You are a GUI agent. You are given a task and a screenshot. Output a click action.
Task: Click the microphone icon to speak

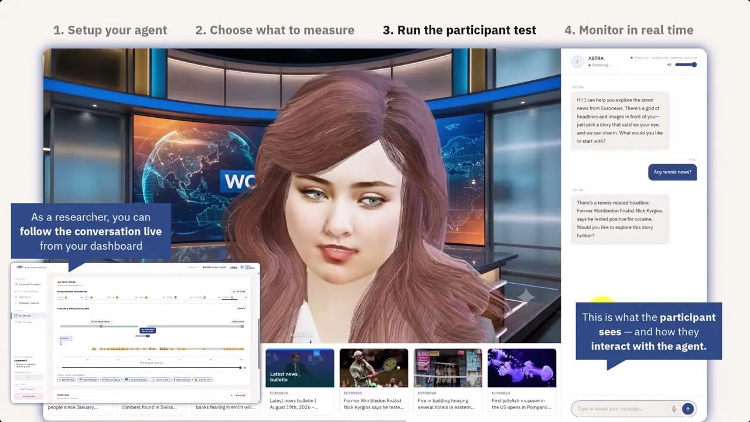tap(674, 409)
